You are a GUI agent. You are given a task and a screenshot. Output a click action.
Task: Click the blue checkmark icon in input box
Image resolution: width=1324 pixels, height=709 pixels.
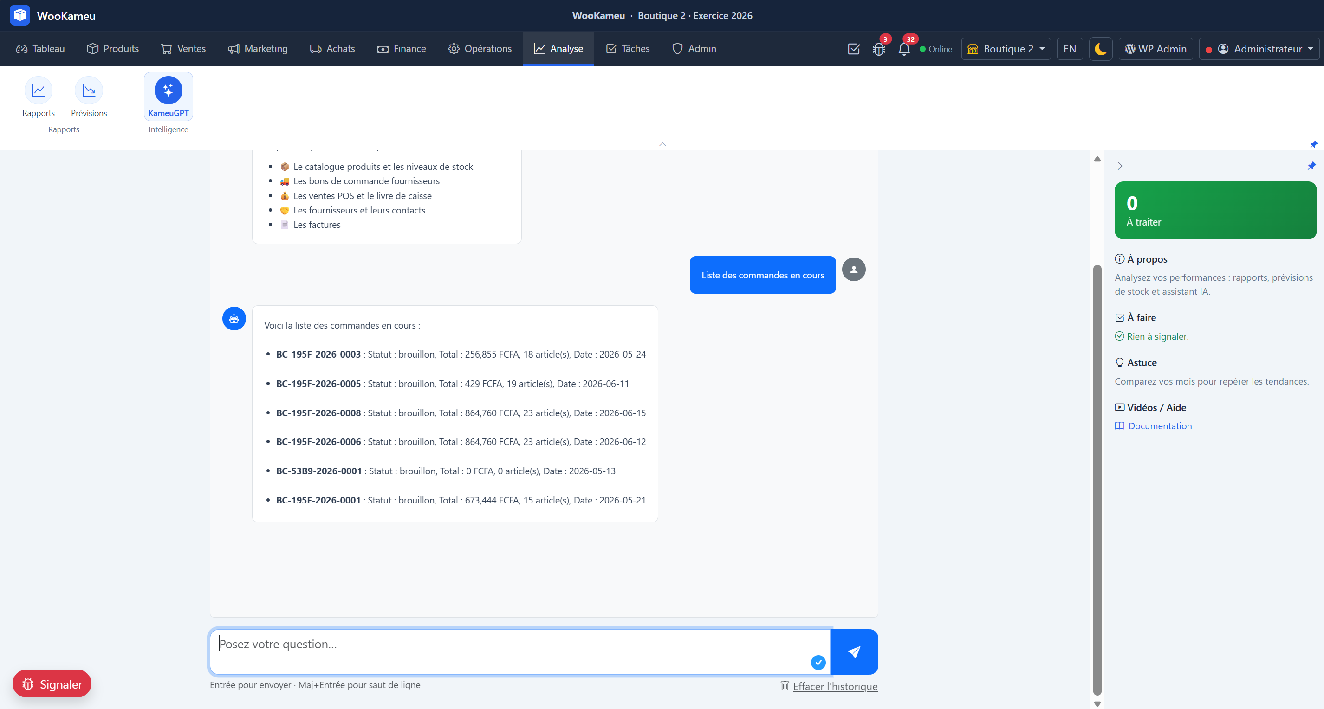pos(818,662)
